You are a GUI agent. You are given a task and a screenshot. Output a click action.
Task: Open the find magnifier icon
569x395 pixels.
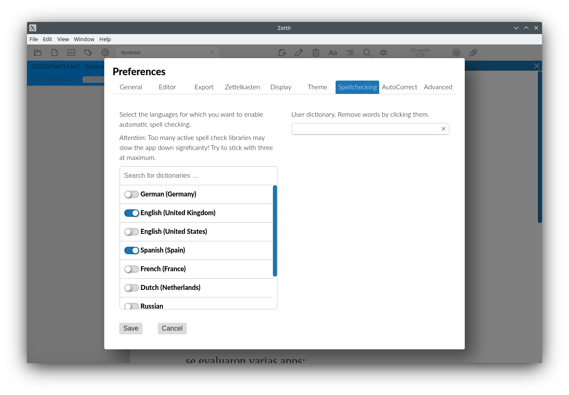pyautogui.click(x=367, y=52)
